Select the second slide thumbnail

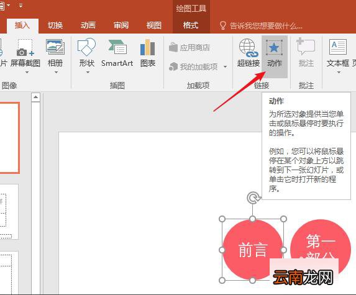pyautogui.click(x=9, y=212)
